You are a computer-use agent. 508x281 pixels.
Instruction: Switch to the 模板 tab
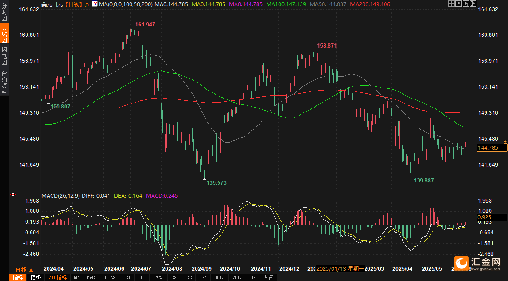pyautogui.click(x=35, y=277)
